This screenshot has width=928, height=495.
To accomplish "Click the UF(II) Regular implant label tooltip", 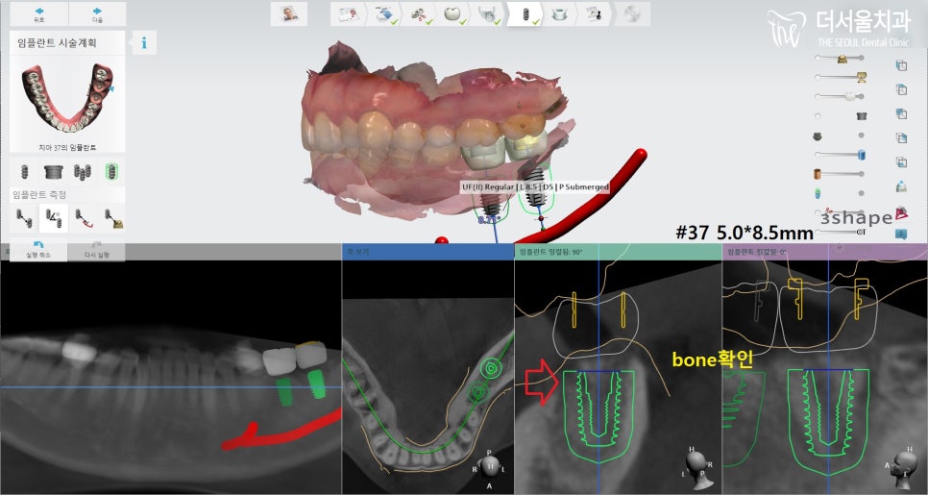I will (536, 187).
